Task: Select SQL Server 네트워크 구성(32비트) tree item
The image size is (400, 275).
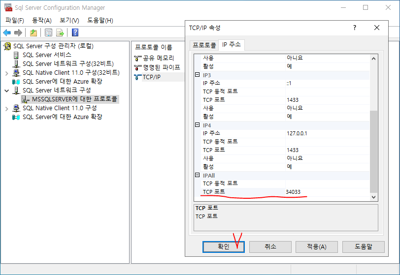Action: (68, 64)
